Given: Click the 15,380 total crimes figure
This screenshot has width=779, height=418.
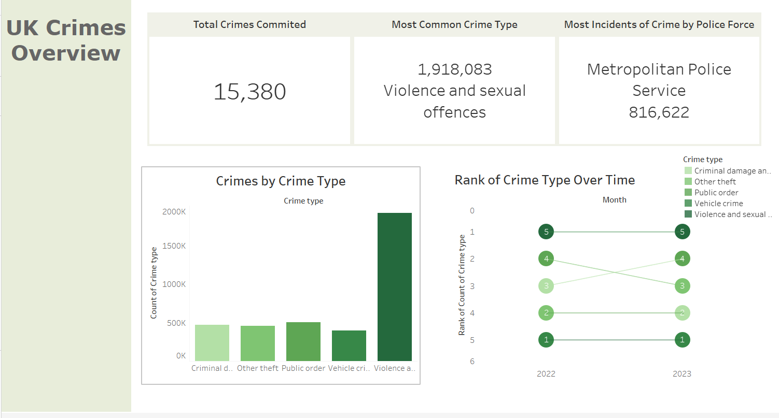Looking at the screenshot, I should [249, 92].
